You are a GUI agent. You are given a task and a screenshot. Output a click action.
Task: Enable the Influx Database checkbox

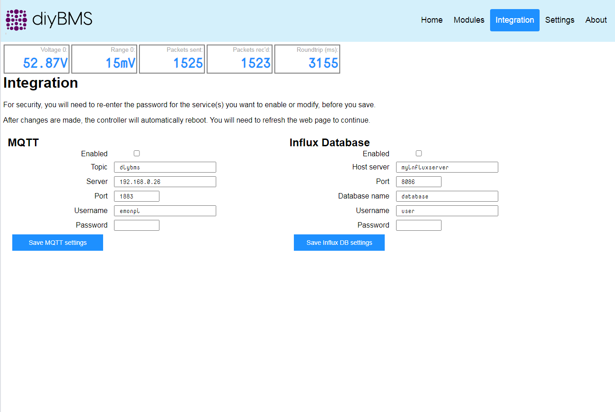click(419, 154)
